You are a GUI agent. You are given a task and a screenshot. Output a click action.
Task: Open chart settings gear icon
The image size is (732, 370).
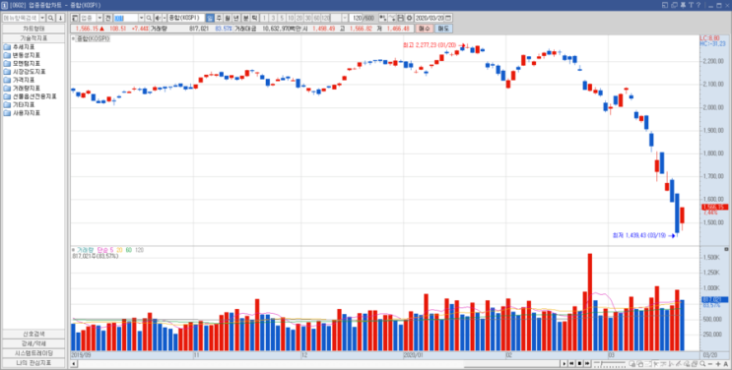410,18
